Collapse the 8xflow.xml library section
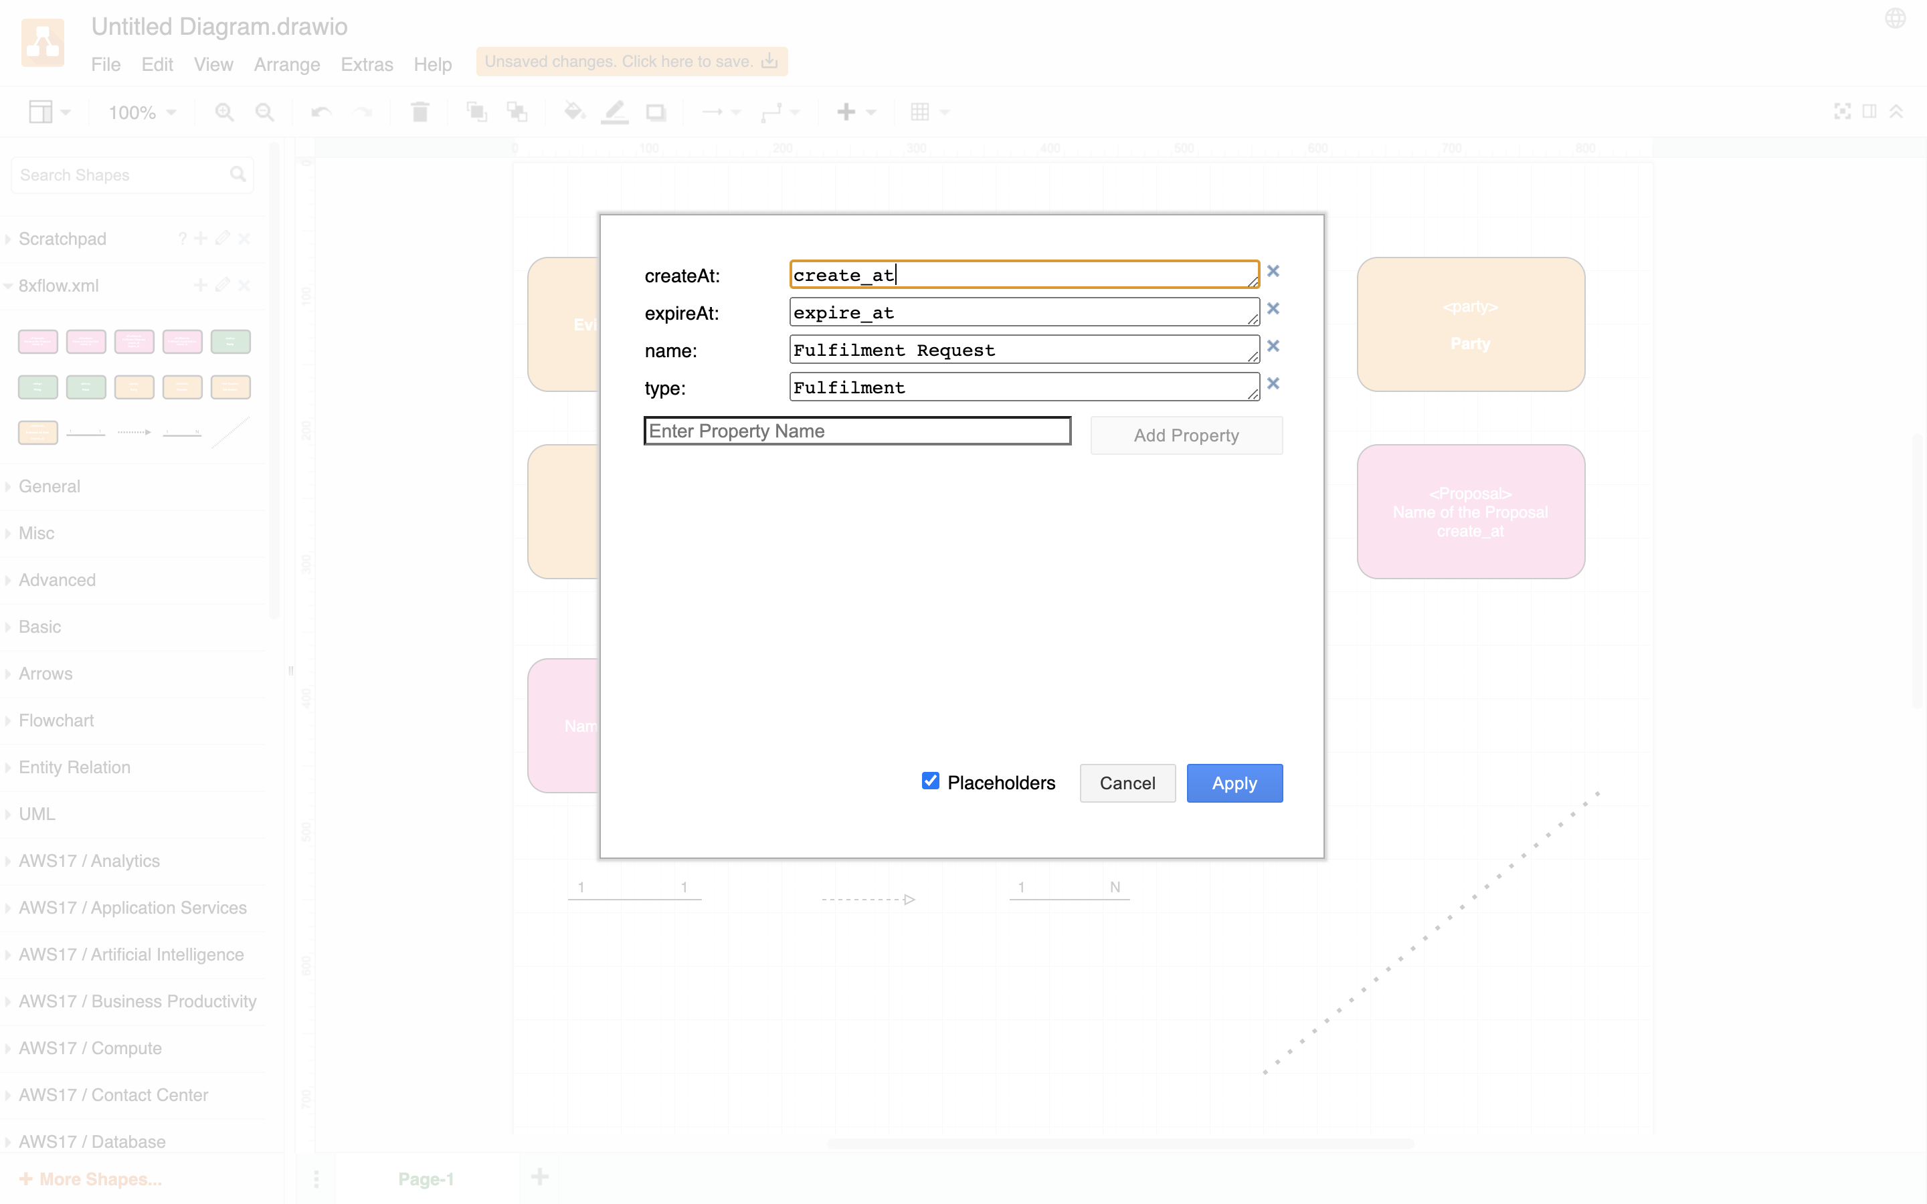 [x=58, y=285]
